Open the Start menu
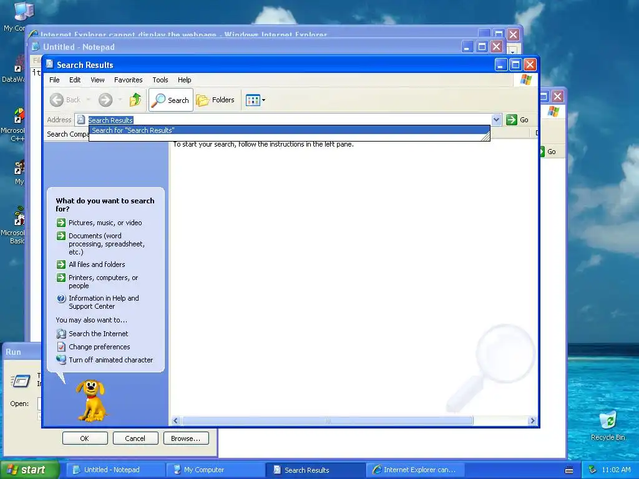 pos(29,470)
